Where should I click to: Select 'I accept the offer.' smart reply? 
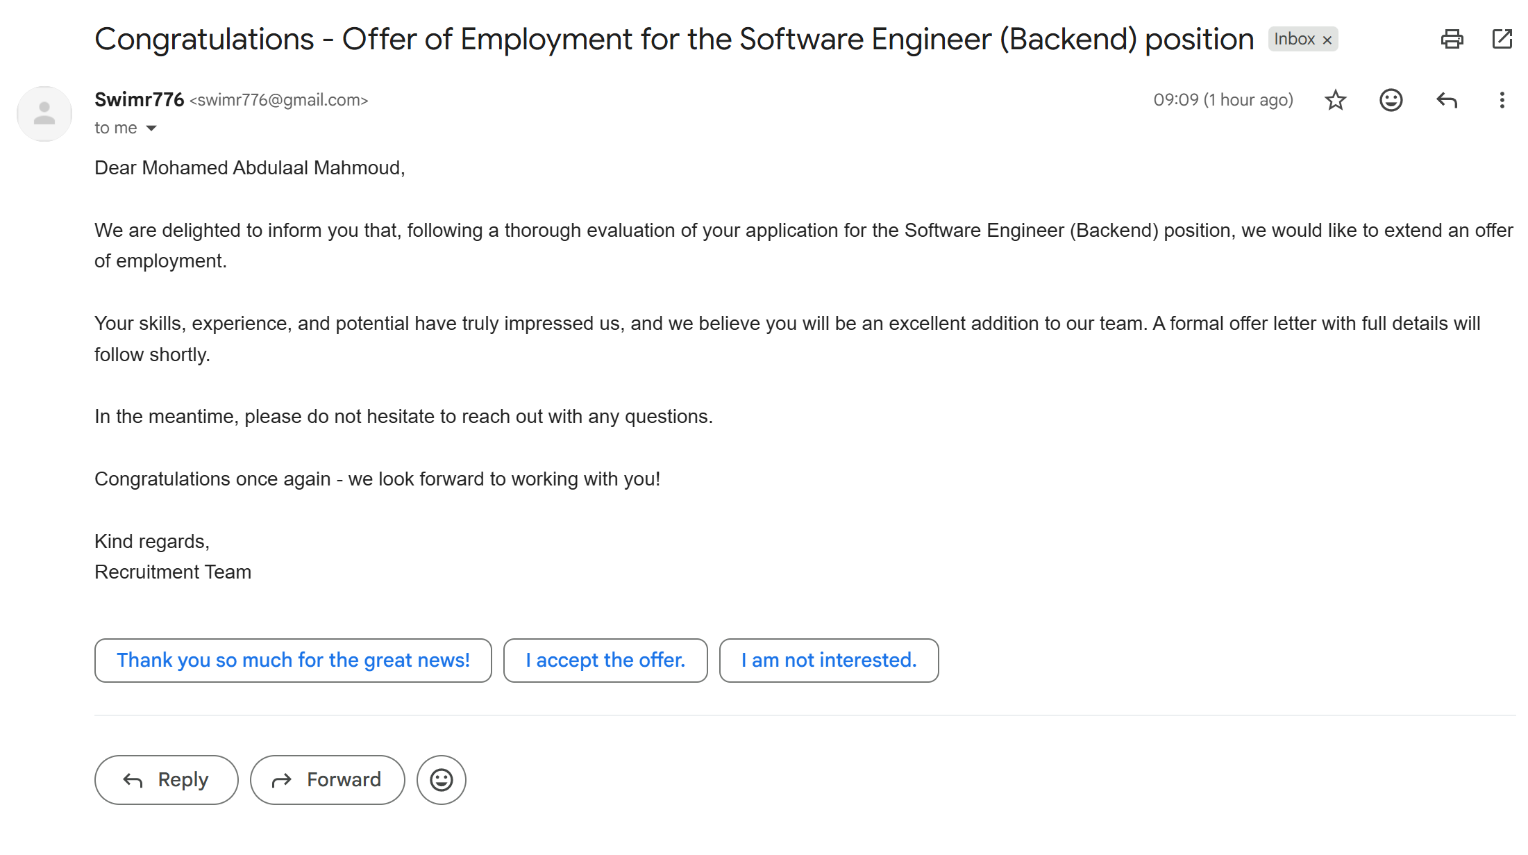click(x=605, y=661)
